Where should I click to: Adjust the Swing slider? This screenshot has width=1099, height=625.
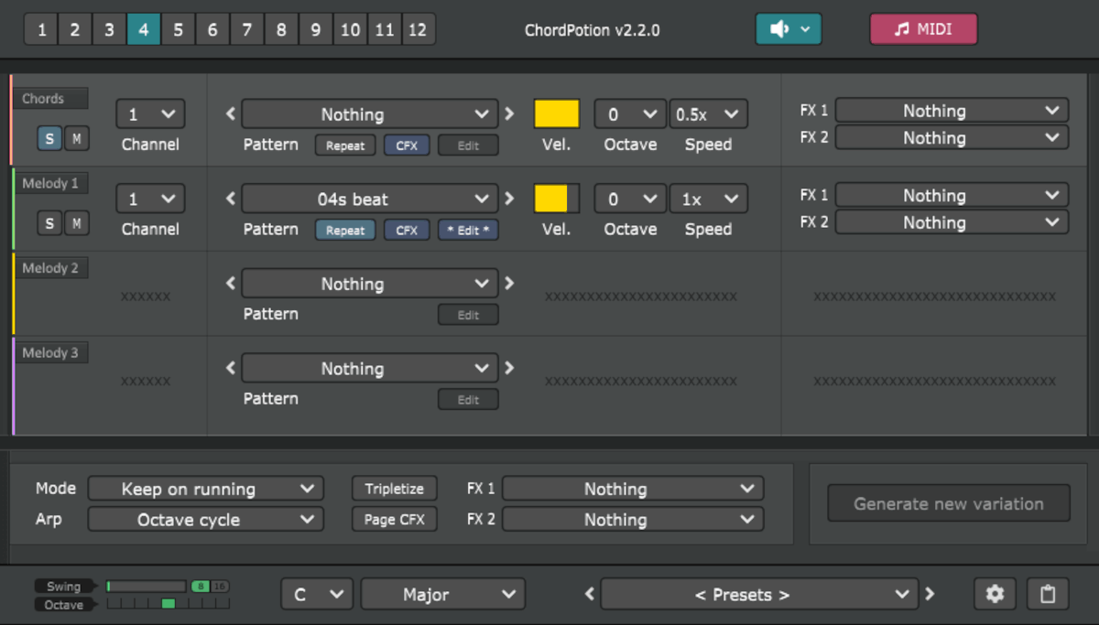click(x=147, y=587)
